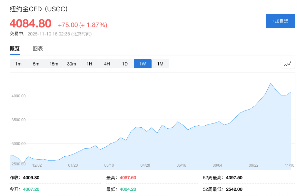Viewport: 297px width, 196px height.
Task: Select the 5m timeframe
Action: (36, 64)
